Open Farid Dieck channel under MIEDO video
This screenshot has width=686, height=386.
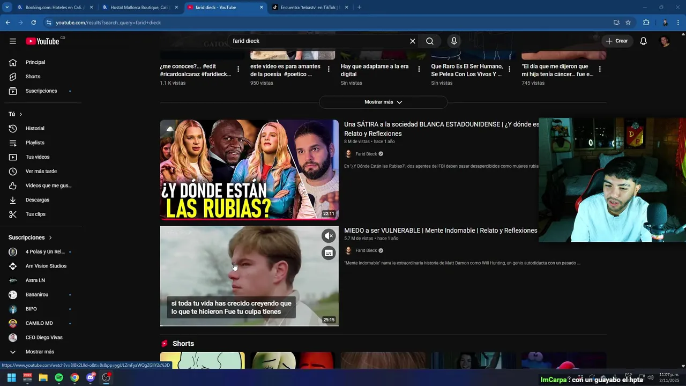[366, 250]
